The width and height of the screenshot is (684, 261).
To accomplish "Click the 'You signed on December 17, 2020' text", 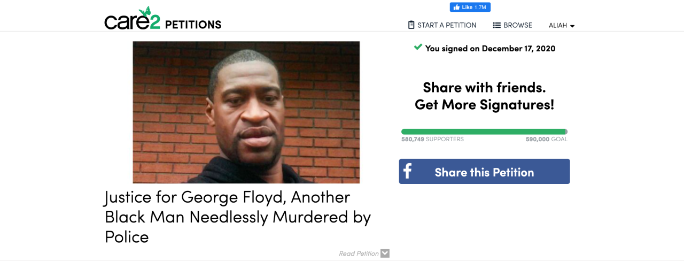I will tap(490, 48).
